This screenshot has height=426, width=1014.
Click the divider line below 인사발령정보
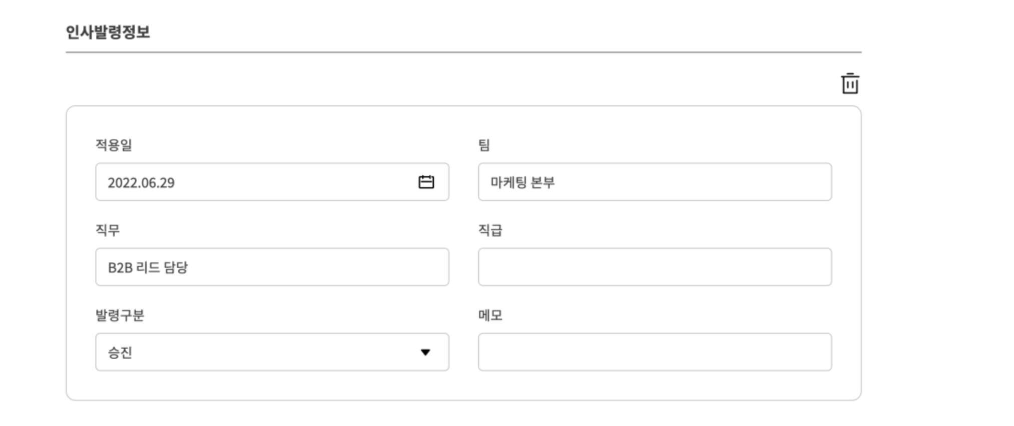pos(463,52)
